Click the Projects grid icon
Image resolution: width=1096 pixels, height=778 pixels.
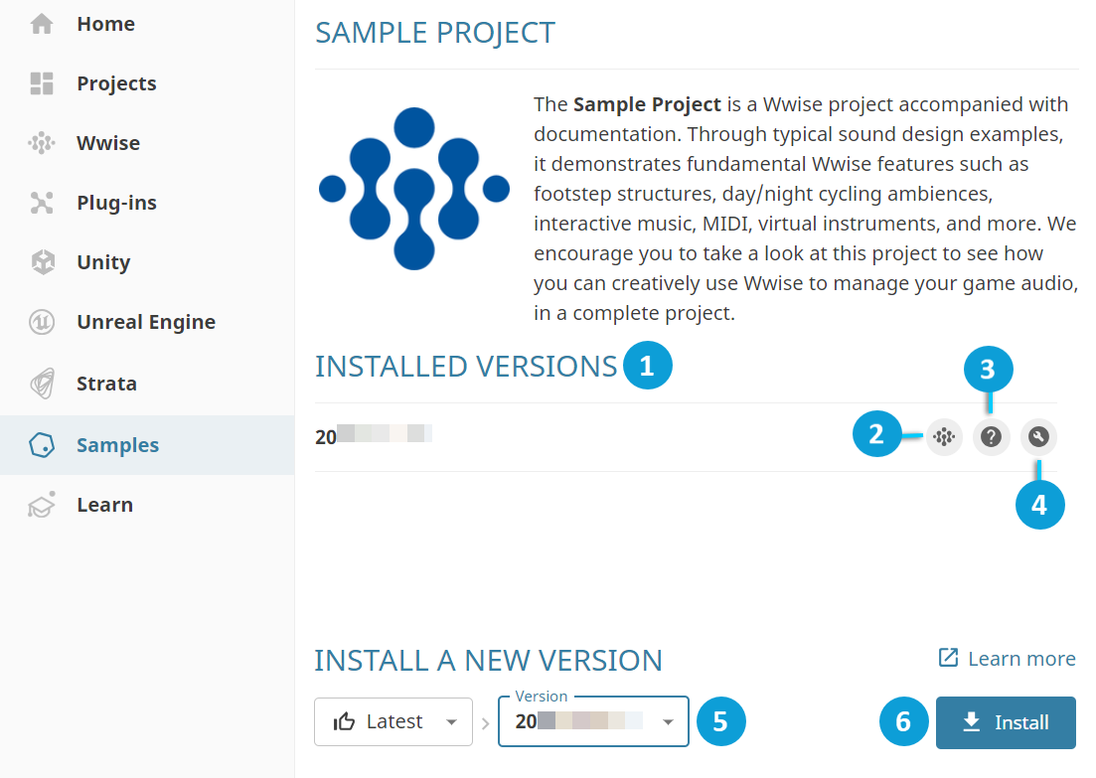(x=41, y=83)
